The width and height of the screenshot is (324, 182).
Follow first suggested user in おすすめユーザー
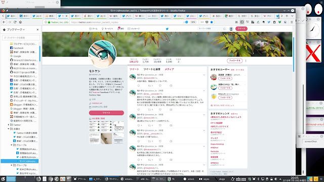point(225,78)
